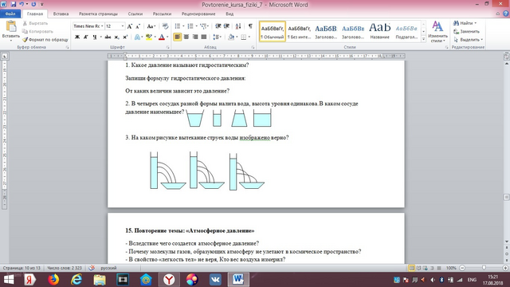510x287 pixels.
Task: Apply strikethrough text formatting
Action: 108,37
